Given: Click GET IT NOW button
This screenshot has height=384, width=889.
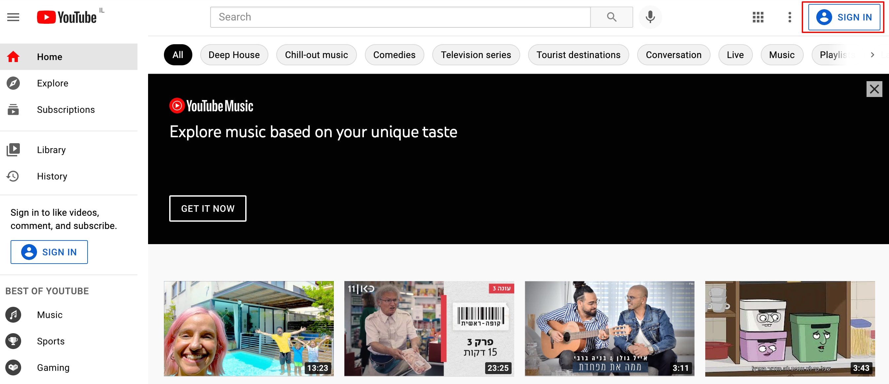Looking at the screenshot, I should pyautogui.click(x=208, y=208).
